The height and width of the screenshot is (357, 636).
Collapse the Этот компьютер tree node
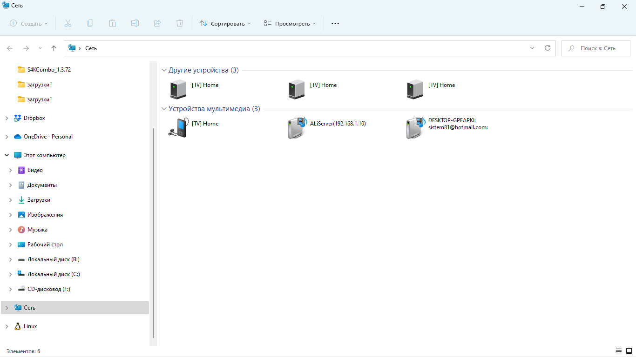tap(7, 155)
